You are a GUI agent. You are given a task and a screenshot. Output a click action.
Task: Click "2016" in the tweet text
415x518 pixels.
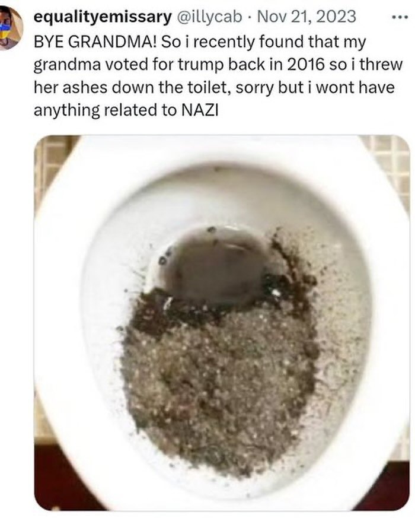point(305,65)
